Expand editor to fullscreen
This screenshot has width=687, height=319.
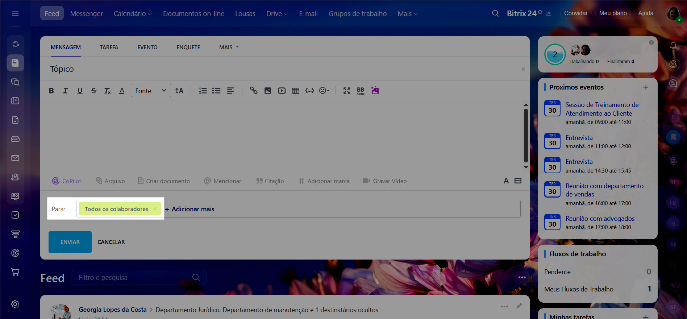click(x=347, y=91)
